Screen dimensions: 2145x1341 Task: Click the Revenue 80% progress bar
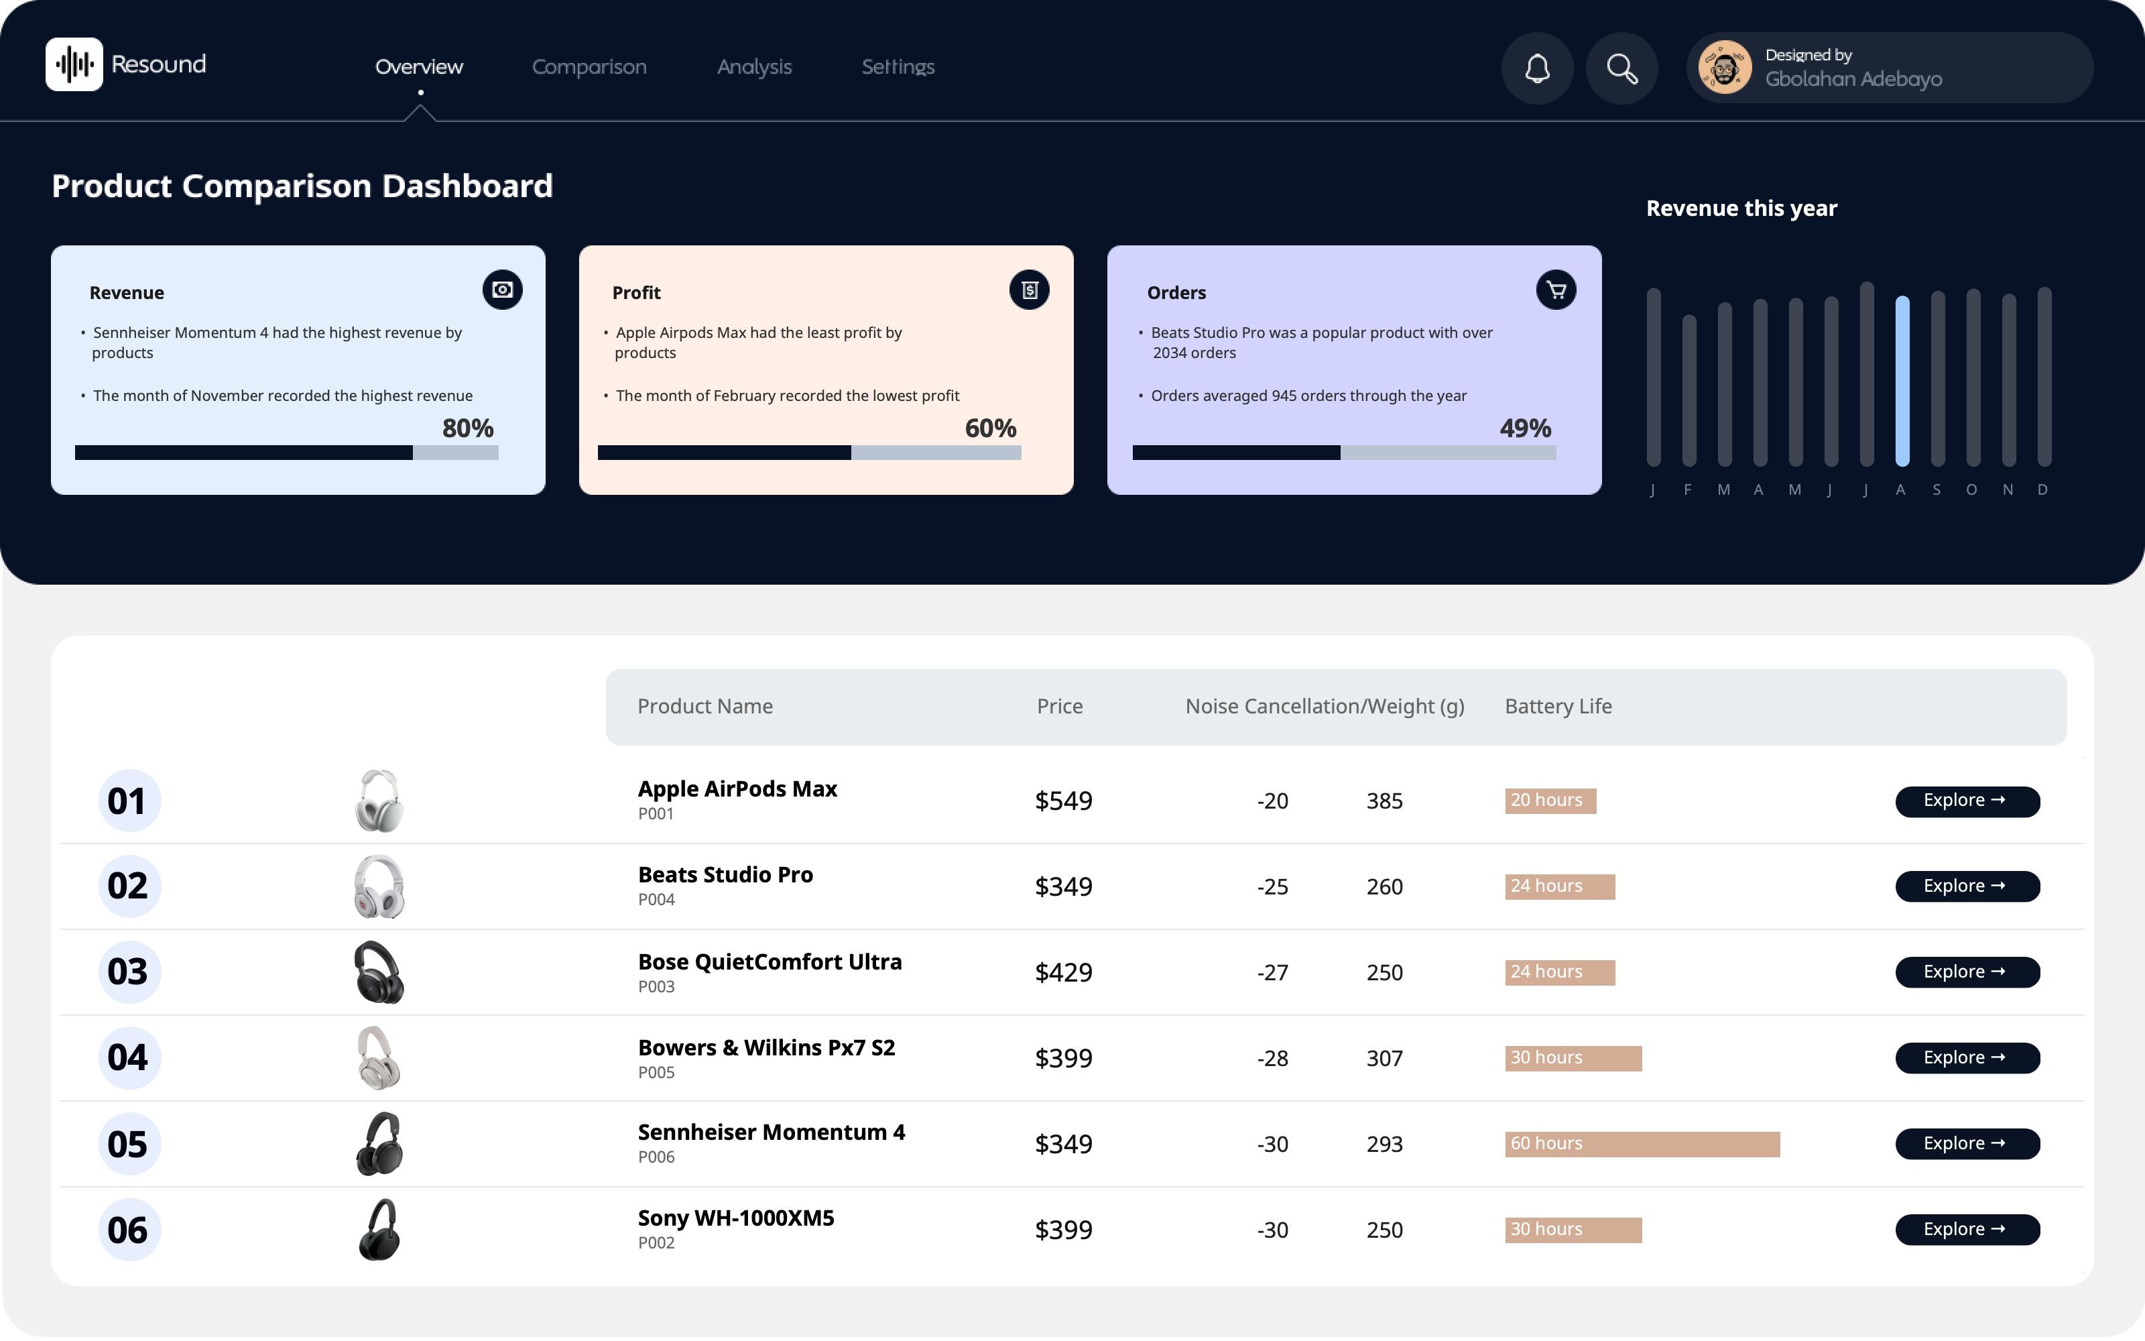286,453
